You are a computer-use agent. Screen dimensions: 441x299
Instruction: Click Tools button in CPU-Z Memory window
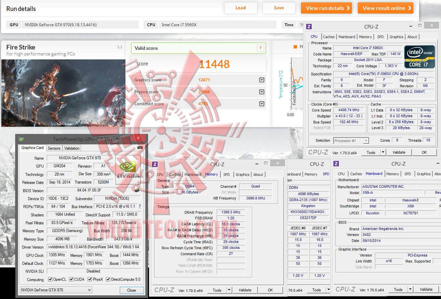pyautogui.click(x=217, y=290)
